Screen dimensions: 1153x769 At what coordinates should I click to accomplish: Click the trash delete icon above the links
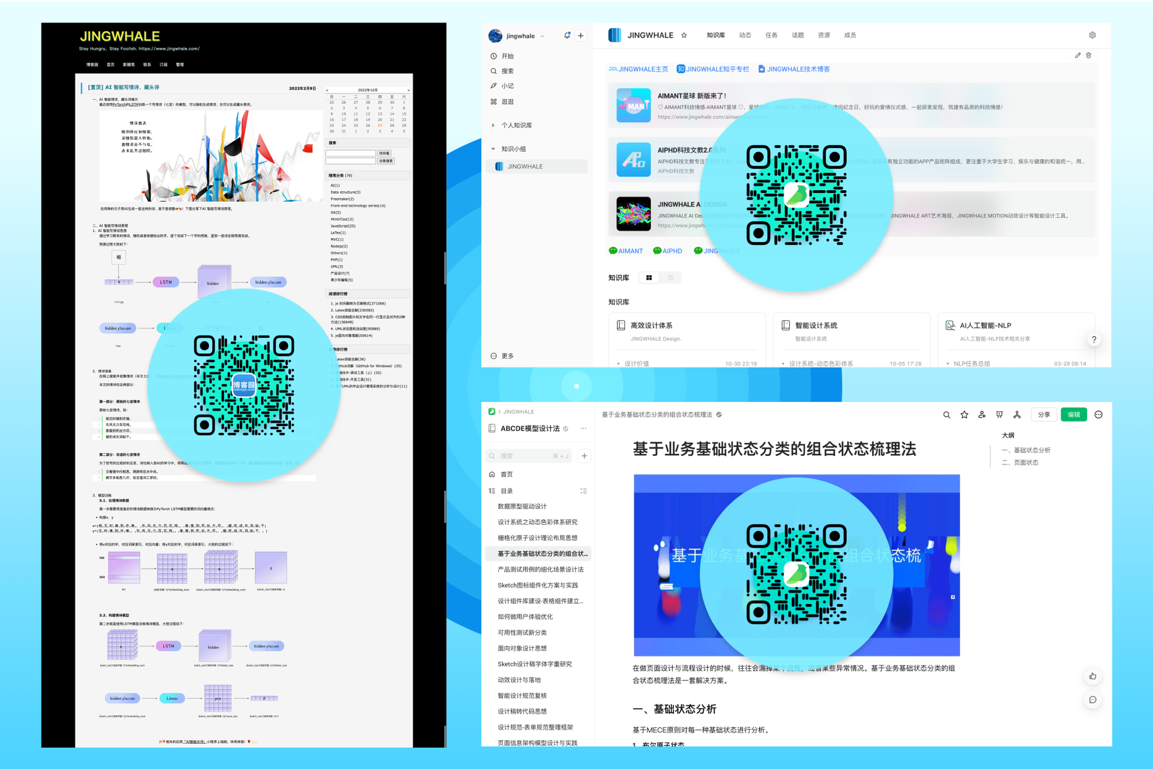pyautogui.click(x=1088, y=55)
